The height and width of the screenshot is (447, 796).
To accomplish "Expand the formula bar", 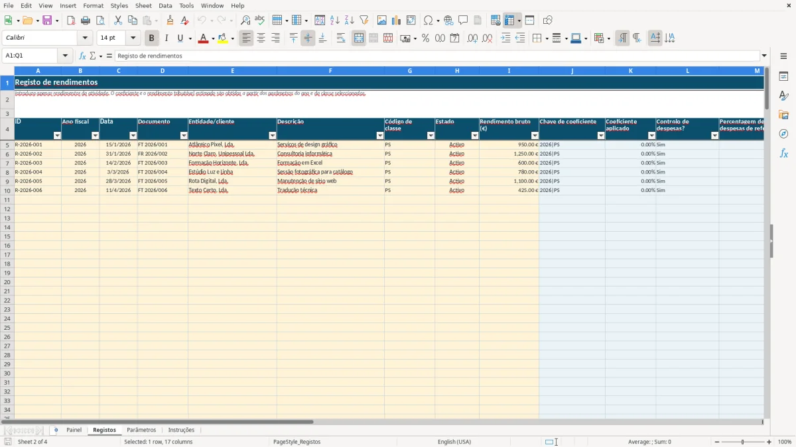I will (x=764, y=56).
